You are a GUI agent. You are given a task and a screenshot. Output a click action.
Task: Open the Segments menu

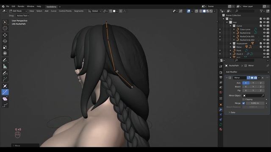click(79, 11)
